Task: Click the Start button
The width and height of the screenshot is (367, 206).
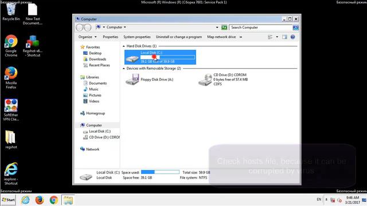Action: (x=9, y=200)
